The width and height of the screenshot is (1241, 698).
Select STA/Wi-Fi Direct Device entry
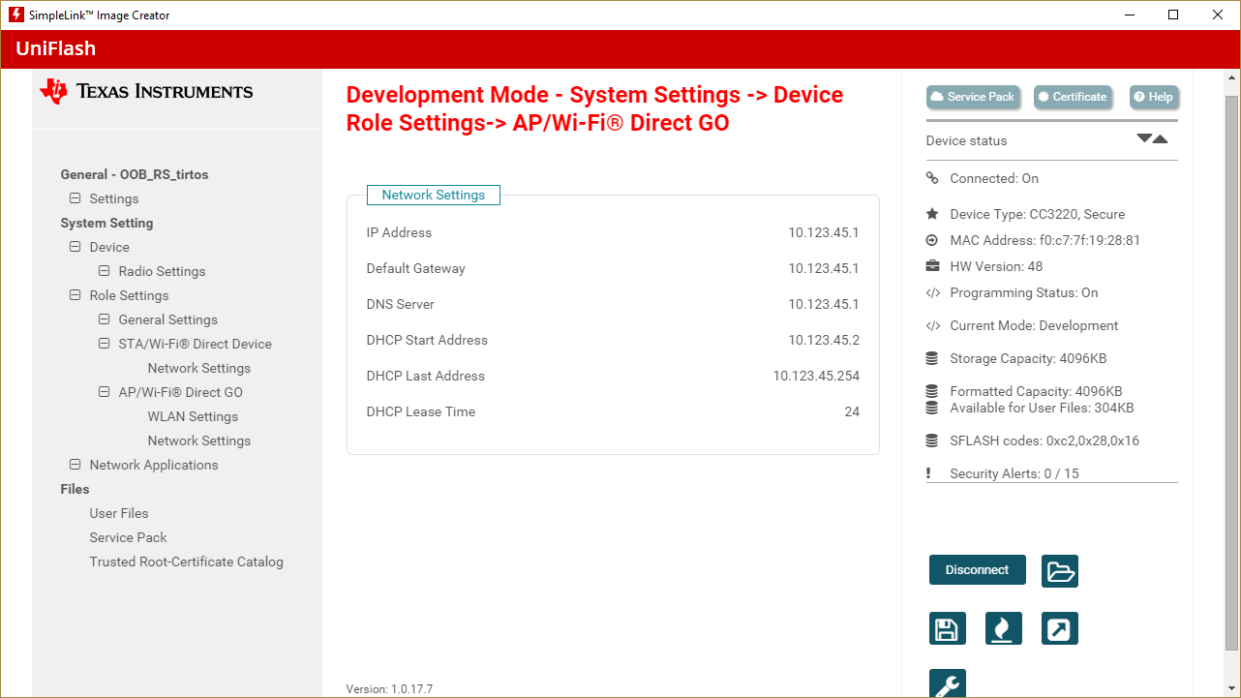(x=195, y=344)
